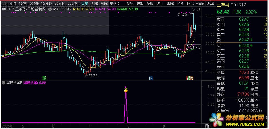
Task: Click the 37.73 low price arrow label
Action: [x=91, y=76]
